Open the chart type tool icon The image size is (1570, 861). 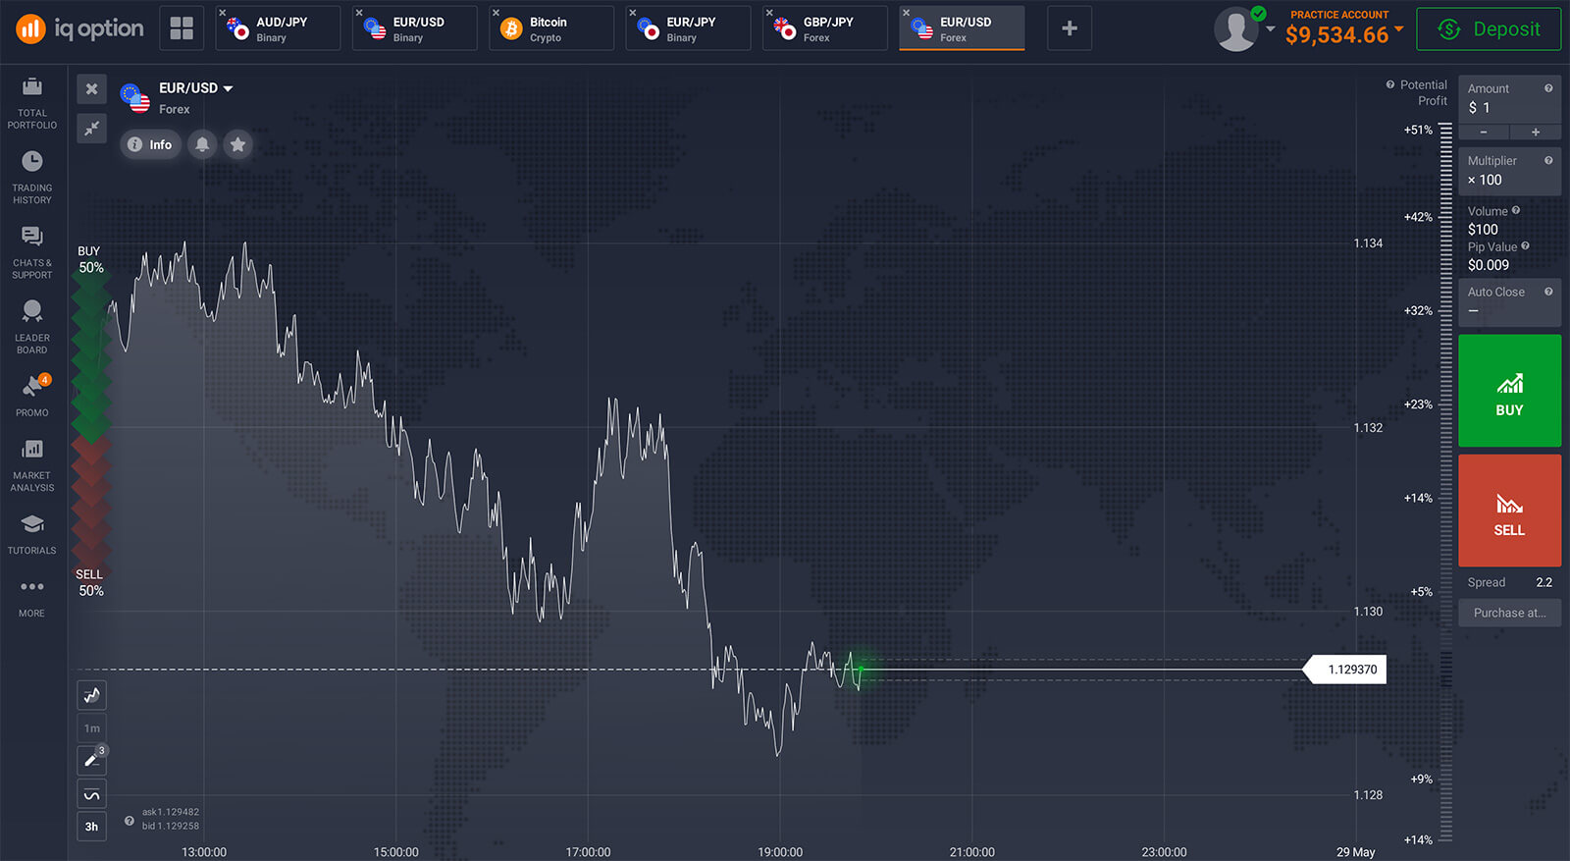coord(92,695)
